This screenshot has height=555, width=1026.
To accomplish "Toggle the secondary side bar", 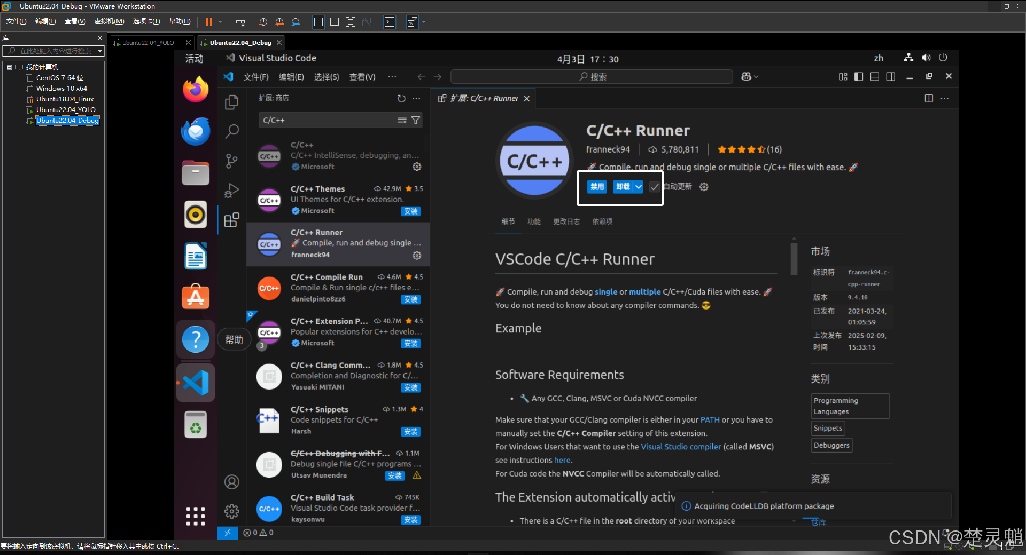I will (891, 77).
